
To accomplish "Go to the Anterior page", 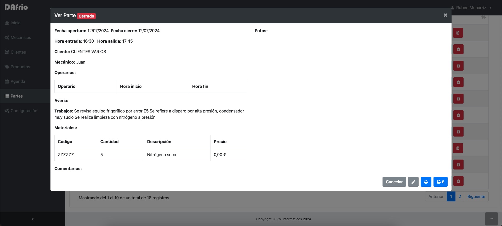I will (436, 196).
